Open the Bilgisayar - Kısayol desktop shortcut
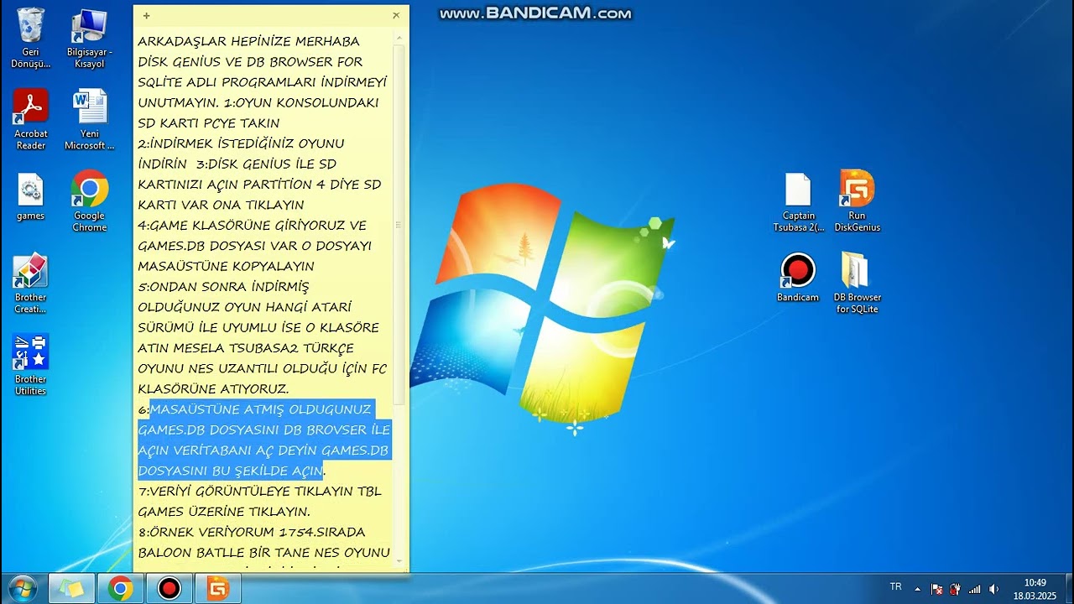The height and width of the screenshot is (604, 1074). 89,38
